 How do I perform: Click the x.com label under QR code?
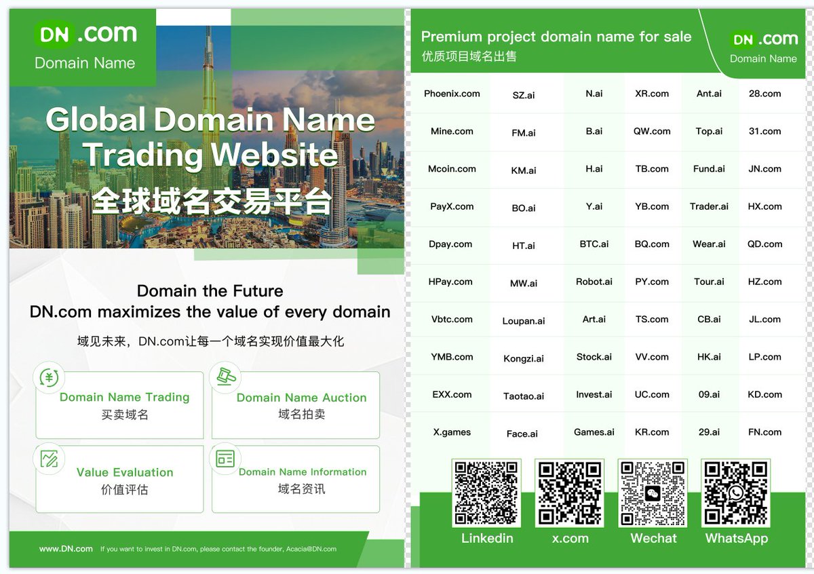tap(570, 538)
